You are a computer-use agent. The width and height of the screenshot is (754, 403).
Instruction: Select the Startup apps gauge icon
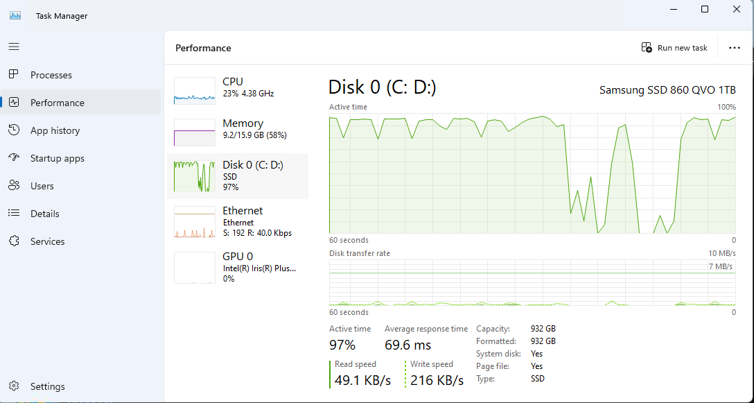[x=14, y=158]
